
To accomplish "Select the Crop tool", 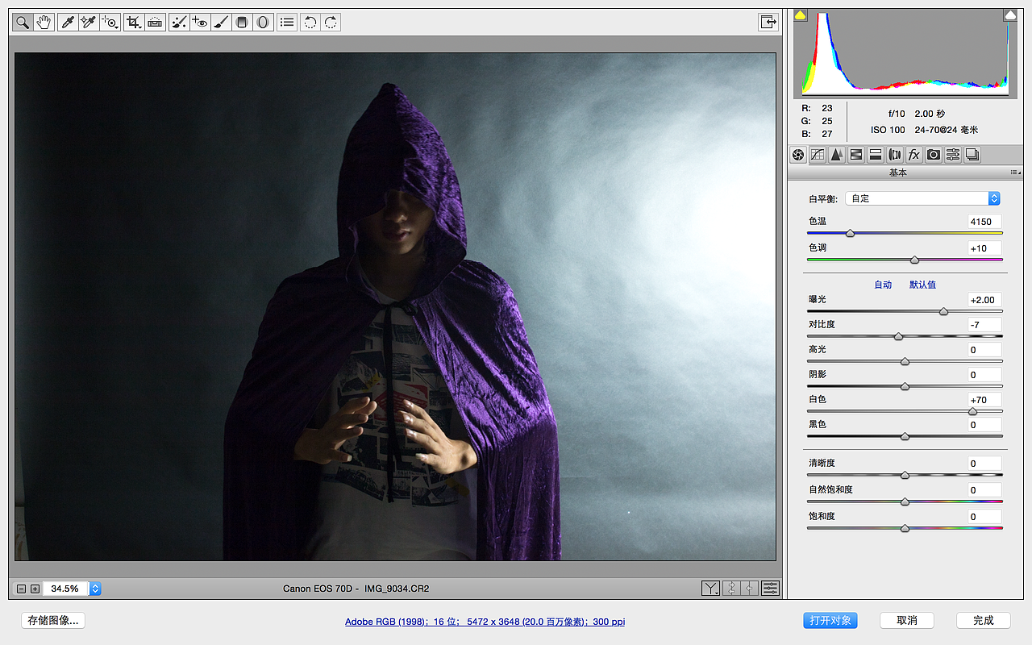I will (134, 22).
